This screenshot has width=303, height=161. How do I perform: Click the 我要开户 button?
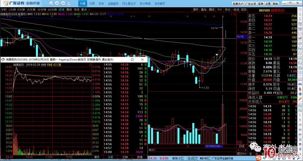coord(238,4)
